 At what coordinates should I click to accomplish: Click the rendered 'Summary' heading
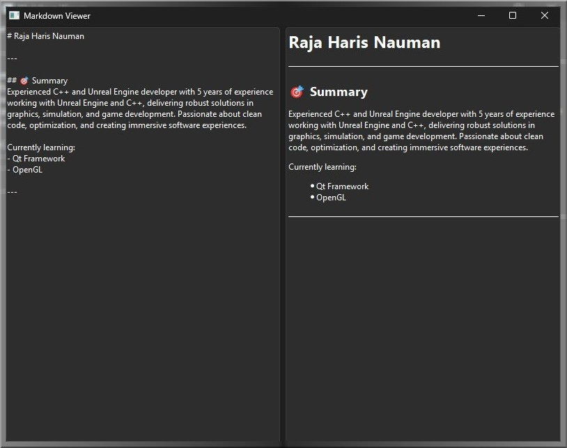(x=339, y=92)
